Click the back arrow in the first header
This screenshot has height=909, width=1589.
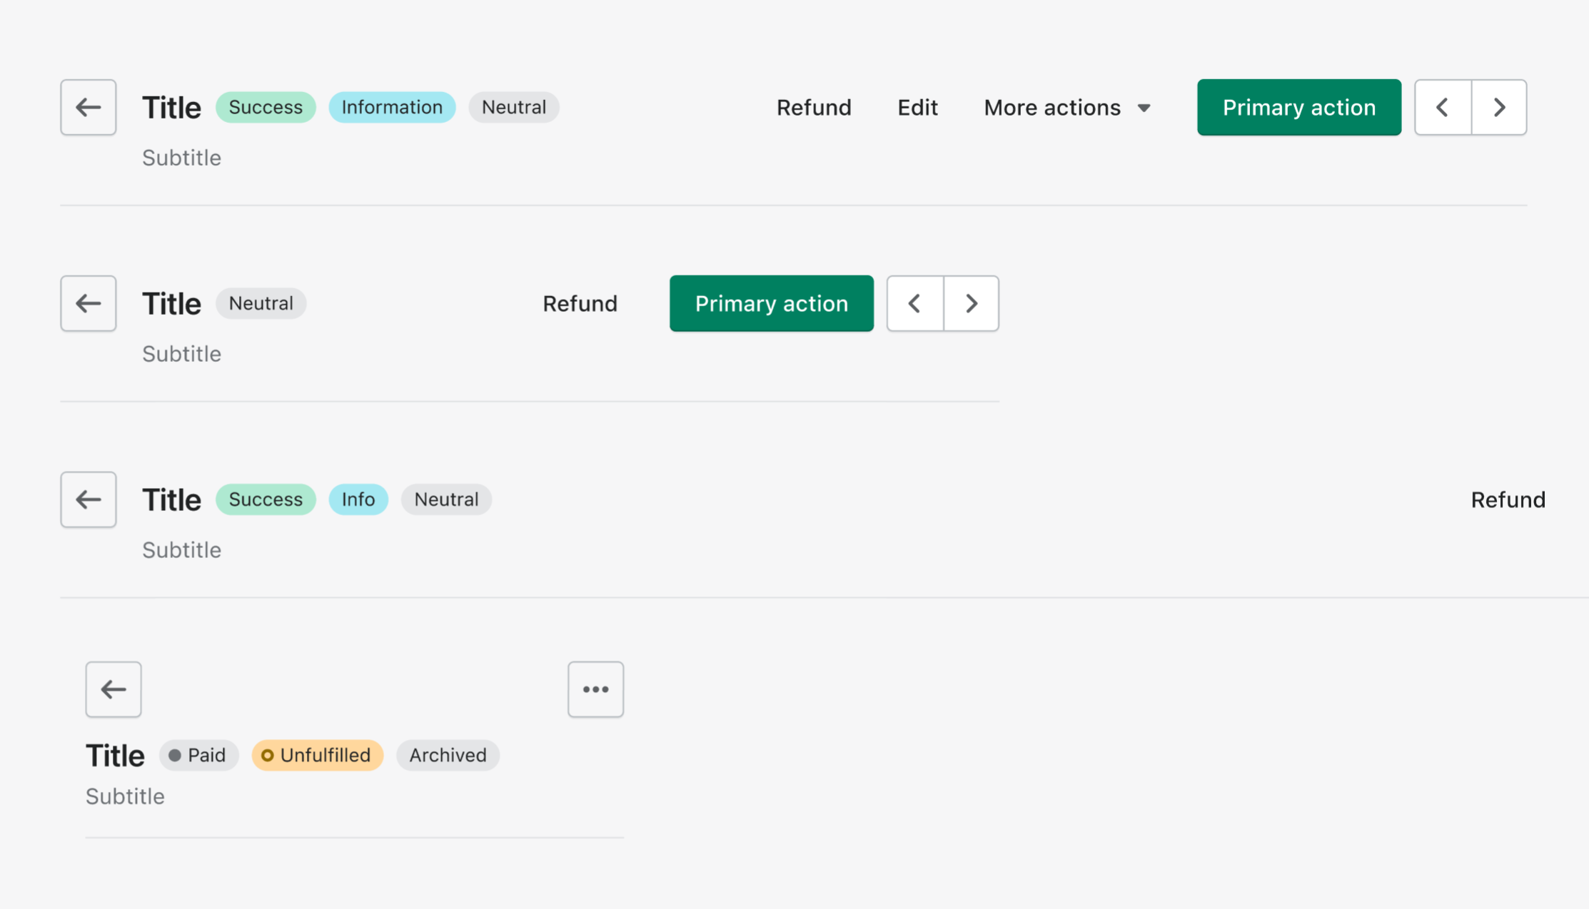88,107
